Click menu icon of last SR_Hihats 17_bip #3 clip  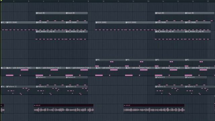(186, 32)
